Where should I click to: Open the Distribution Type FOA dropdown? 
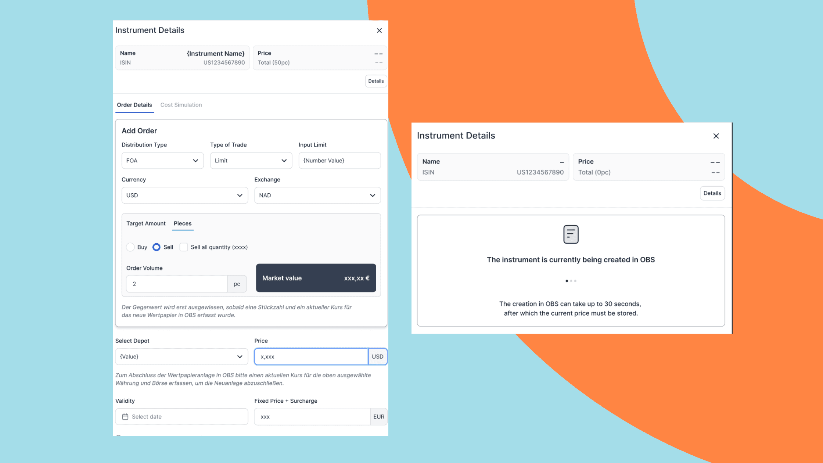click(x=162, y=161)
